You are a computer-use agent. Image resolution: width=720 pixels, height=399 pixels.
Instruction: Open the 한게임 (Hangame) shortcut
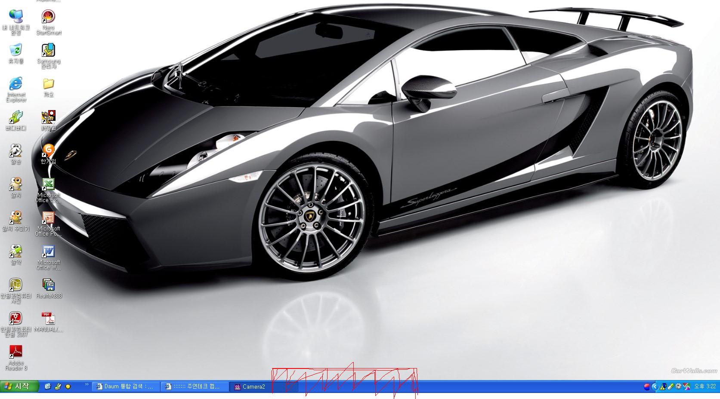[48, 151]
